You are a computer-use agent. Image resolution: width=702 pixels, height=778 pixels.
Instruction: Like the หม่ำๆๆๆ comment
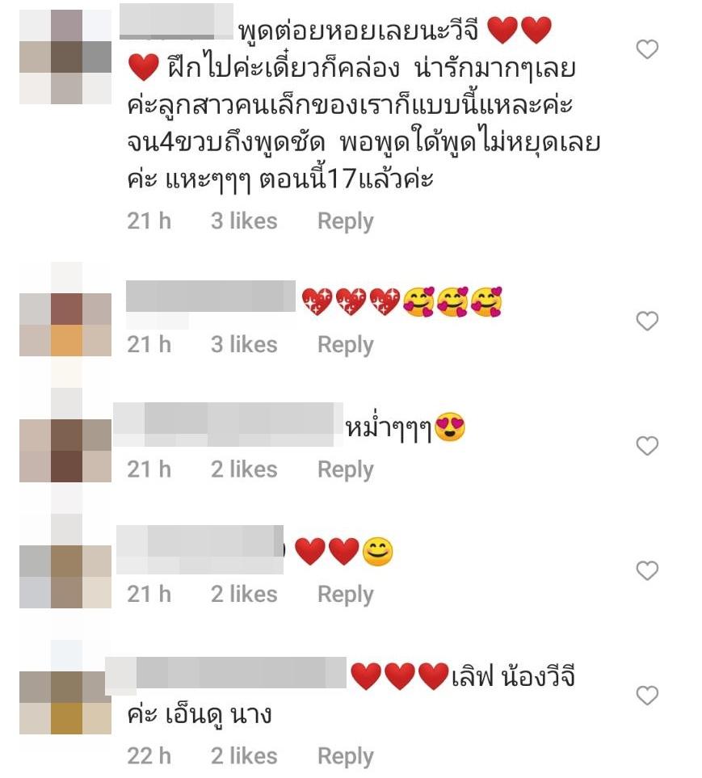[x=647, y=446]
